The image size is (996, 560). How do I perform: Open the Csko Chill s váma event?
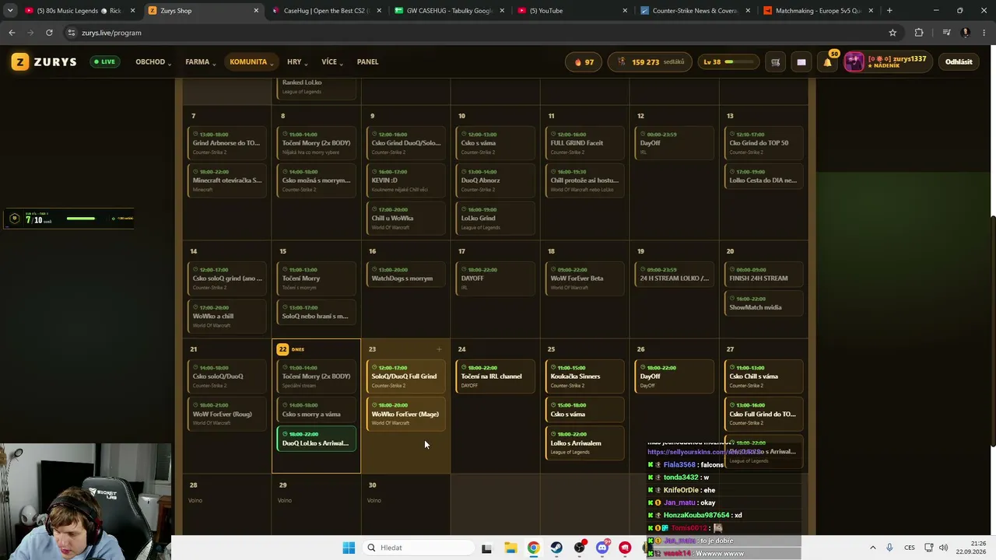point(763,376)
